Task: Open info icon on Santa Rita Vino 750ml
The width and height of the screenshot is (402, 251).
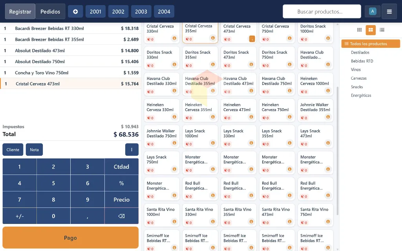Action: tap(328, 222)
